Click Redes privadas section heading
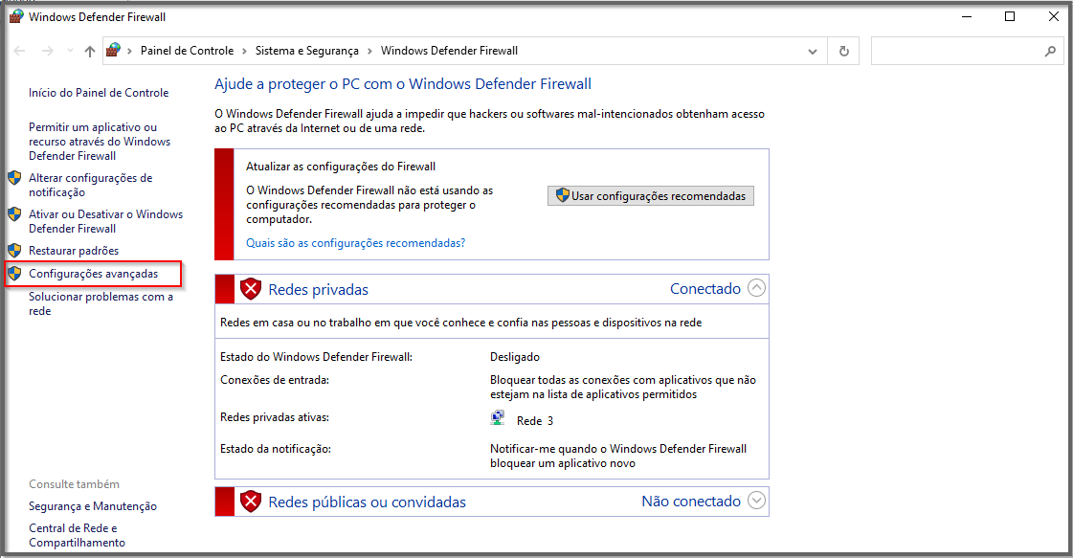The image size is (1073, 558). tap(318, 290)
